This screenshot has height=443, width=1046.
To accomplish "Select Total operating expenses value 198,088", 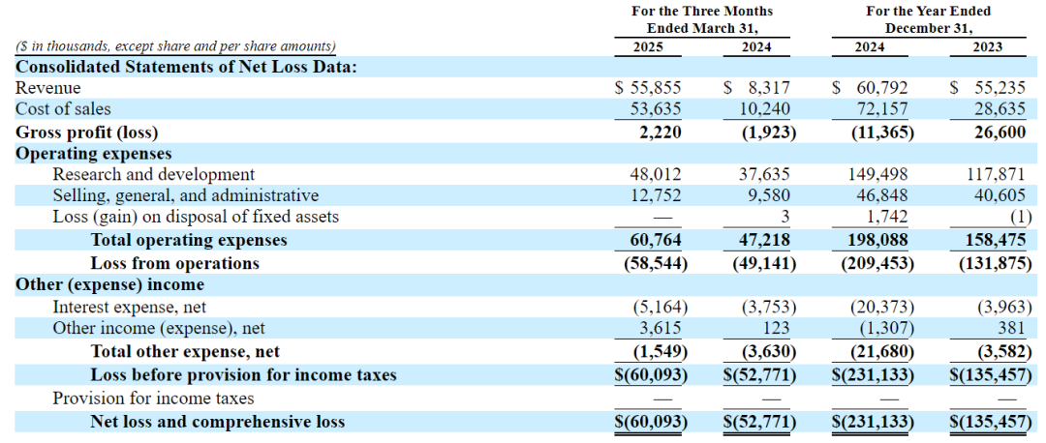I will (x=877, y=240).
